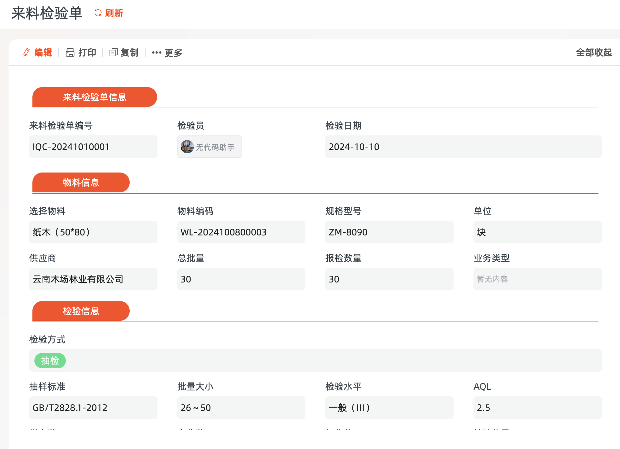Click the copy icon beside 复制
Image resolution: width=620 pixels, height=449 pixels.
(x=113, y=52)
